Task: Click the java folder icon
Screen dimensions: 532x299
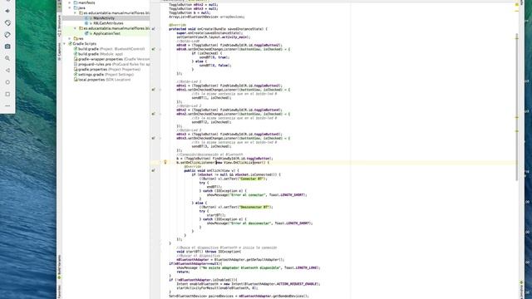Action: [76, 7]
